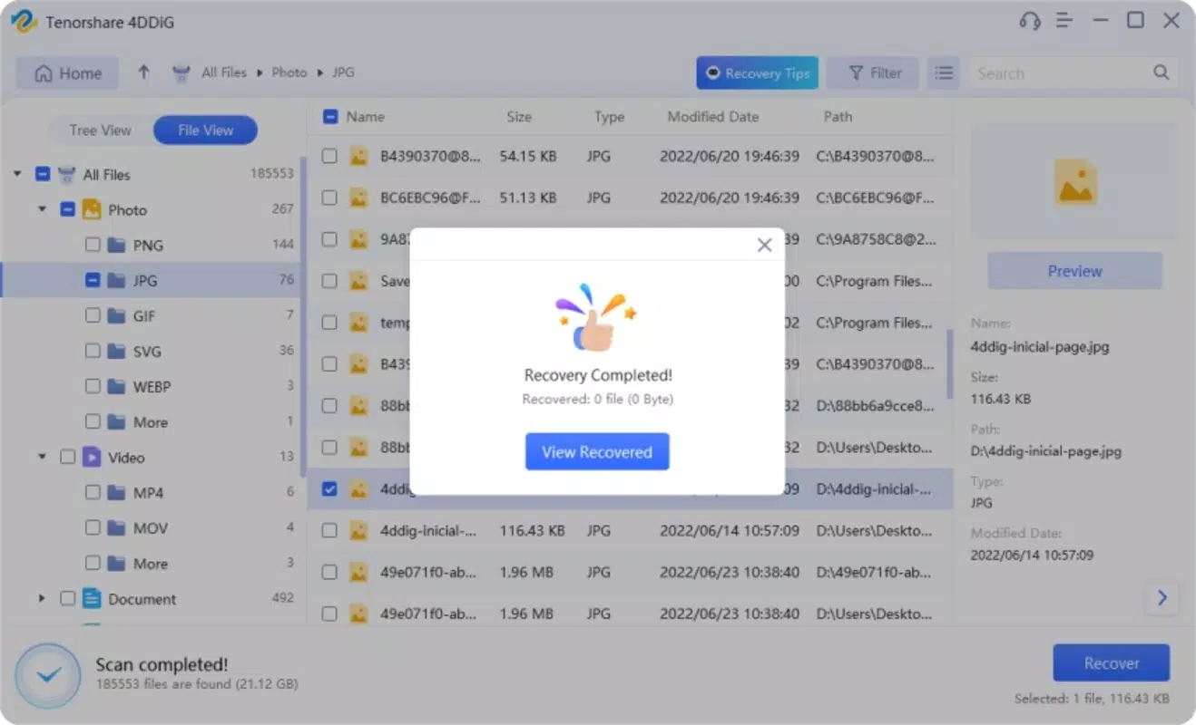Viewport: 1196px width, 725px height.
Task: Switch to Tree View
Action: 101,130
